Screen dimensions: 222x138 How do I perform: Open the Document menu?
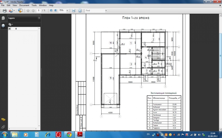coord(24,5)
